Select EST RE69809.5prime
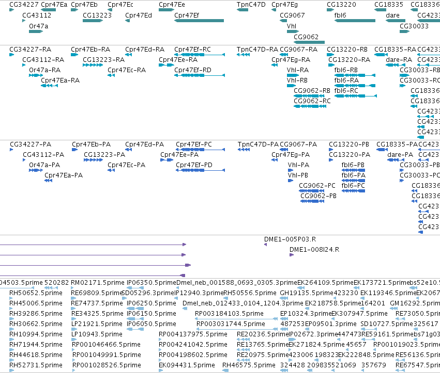440x373 pixels. [x=73, y=298]
